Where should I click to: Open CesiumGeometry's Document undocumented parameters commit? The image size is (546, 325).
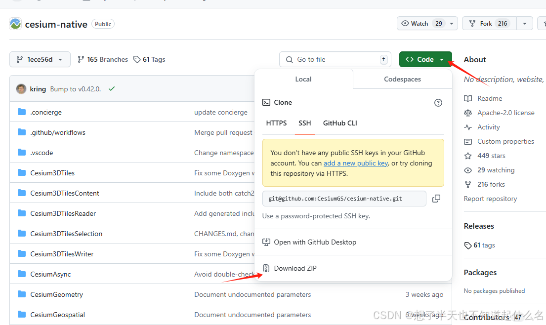click(x=252, y=294)
